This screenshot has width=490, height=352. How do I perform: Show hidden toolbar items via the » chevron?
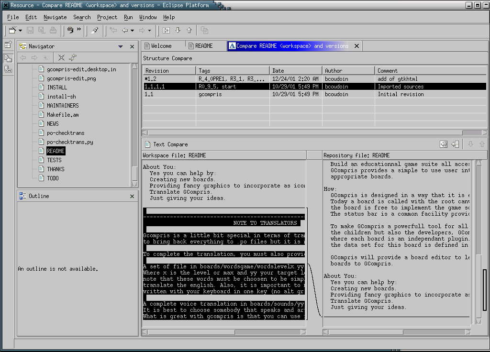coord(79,29)
